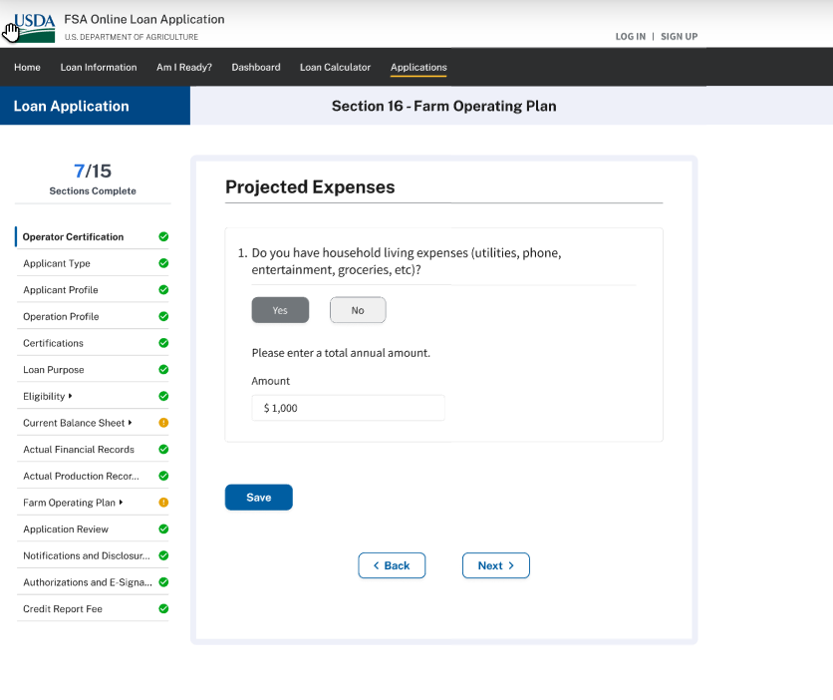The height and width of the screenshot is (700, 833).
Task: Open Actual Financial Records section
Action: point(79,450)
